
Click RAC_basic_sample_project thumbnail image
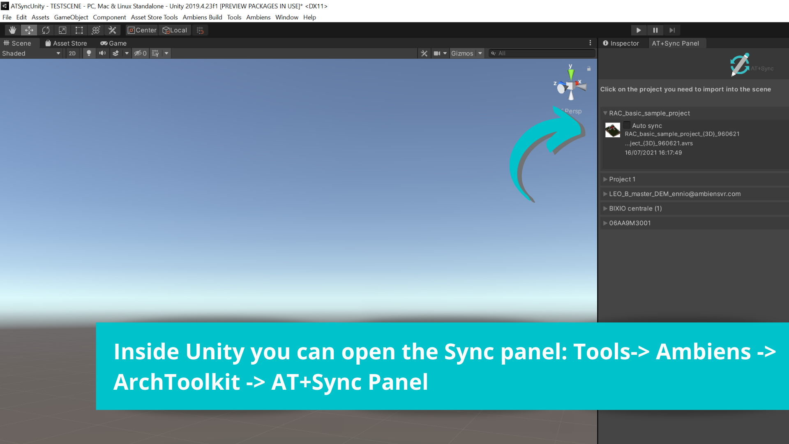(612, 130)
